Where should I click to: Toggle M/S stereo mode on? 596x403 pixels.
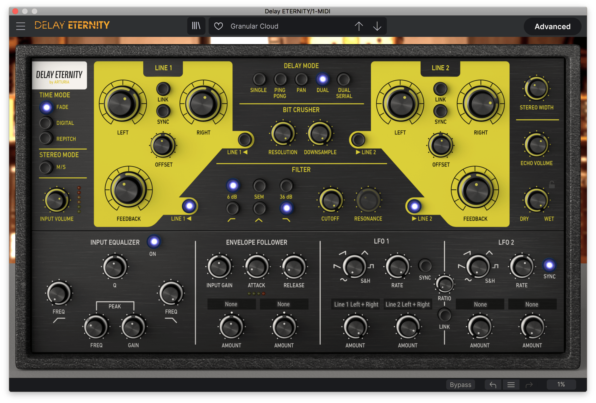[x=46, y=168]
